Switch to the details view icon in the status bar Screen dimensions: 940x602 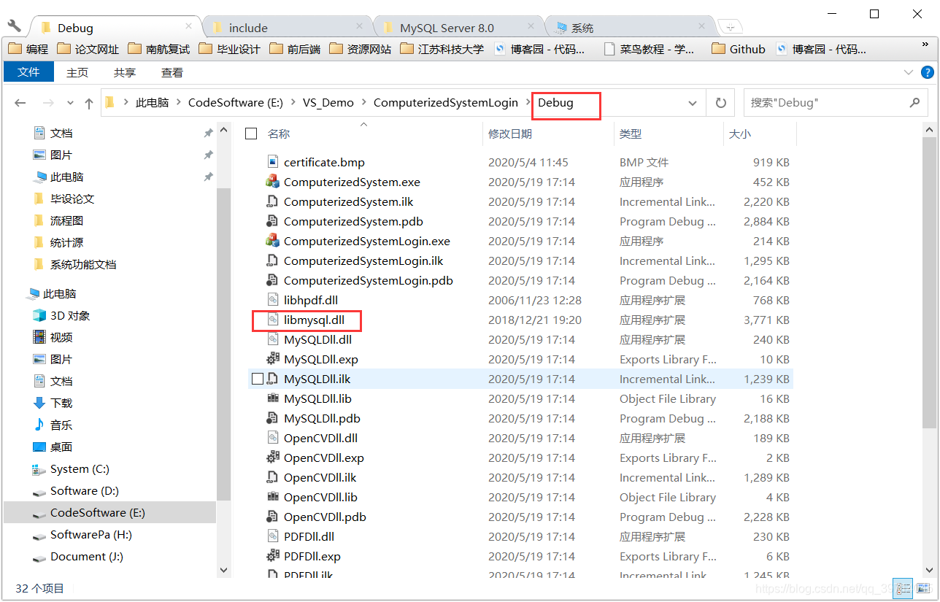pos(904,587)
